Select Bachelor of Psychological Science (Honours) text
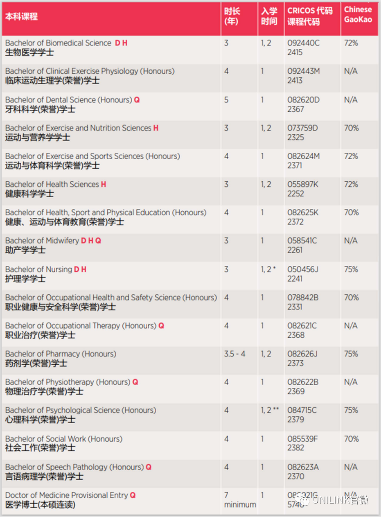Image resolution: width=381 pixels, height=517 pixels. (81, 410)
